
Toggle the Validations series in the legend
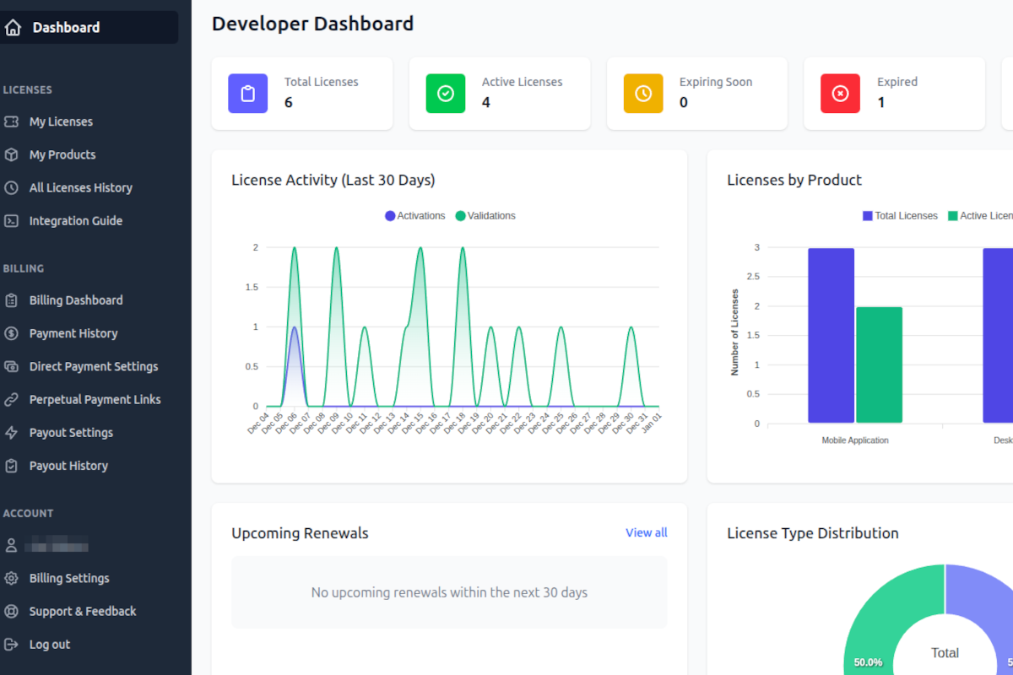485,215
